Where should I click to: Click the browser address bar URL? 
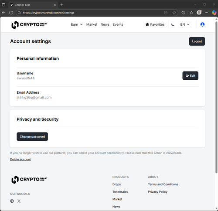pyautogui.click(x=48, y=13)
